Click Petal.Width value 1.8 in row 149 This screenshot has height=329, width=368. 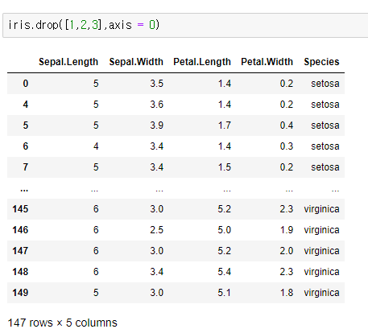click(x=287, y=293)
